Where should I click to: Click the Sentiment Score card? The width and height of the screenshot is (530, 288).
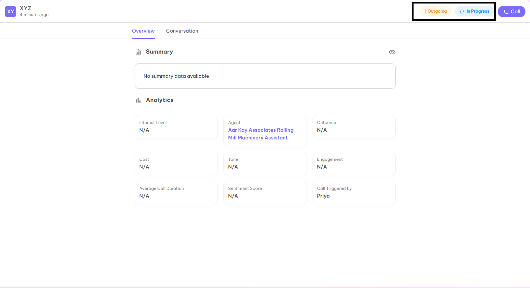tap(265, 192)
